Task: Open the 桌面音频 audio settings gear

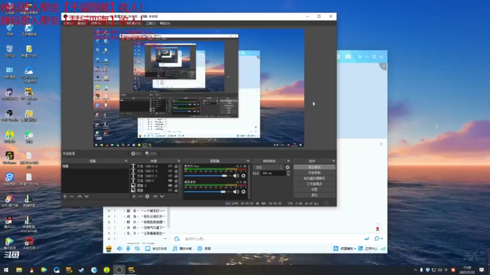Action: pos(243,192)
